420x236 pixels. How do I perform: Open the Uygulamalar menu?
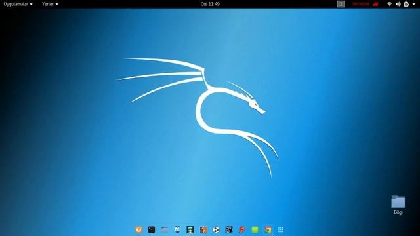click(18, 4)
